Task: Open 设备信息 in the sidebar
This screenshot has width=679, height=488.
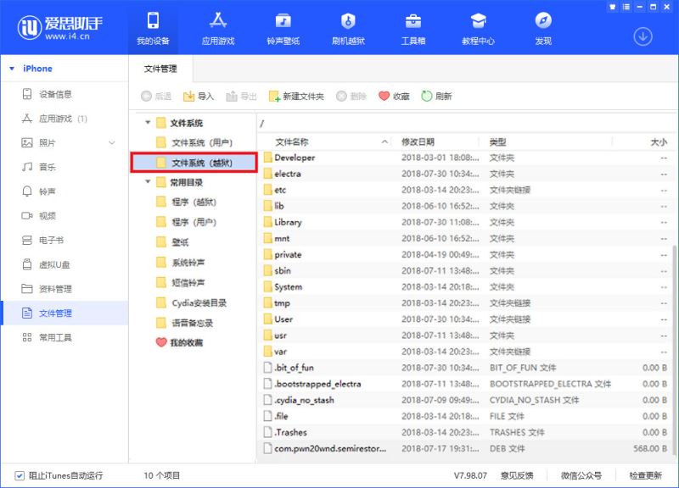Action: tap(65, 94)
